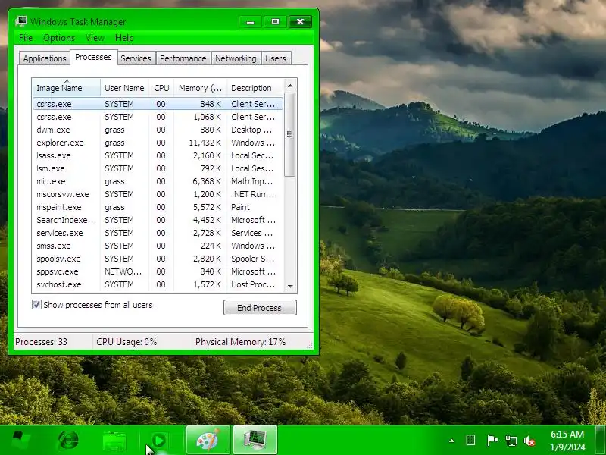Open Windows Explorer folder taskbar icon

click(114, 441)
